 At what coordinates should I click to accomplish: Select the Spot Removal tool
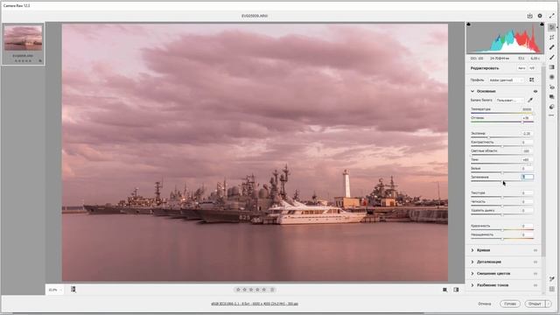tap(552, 47)
